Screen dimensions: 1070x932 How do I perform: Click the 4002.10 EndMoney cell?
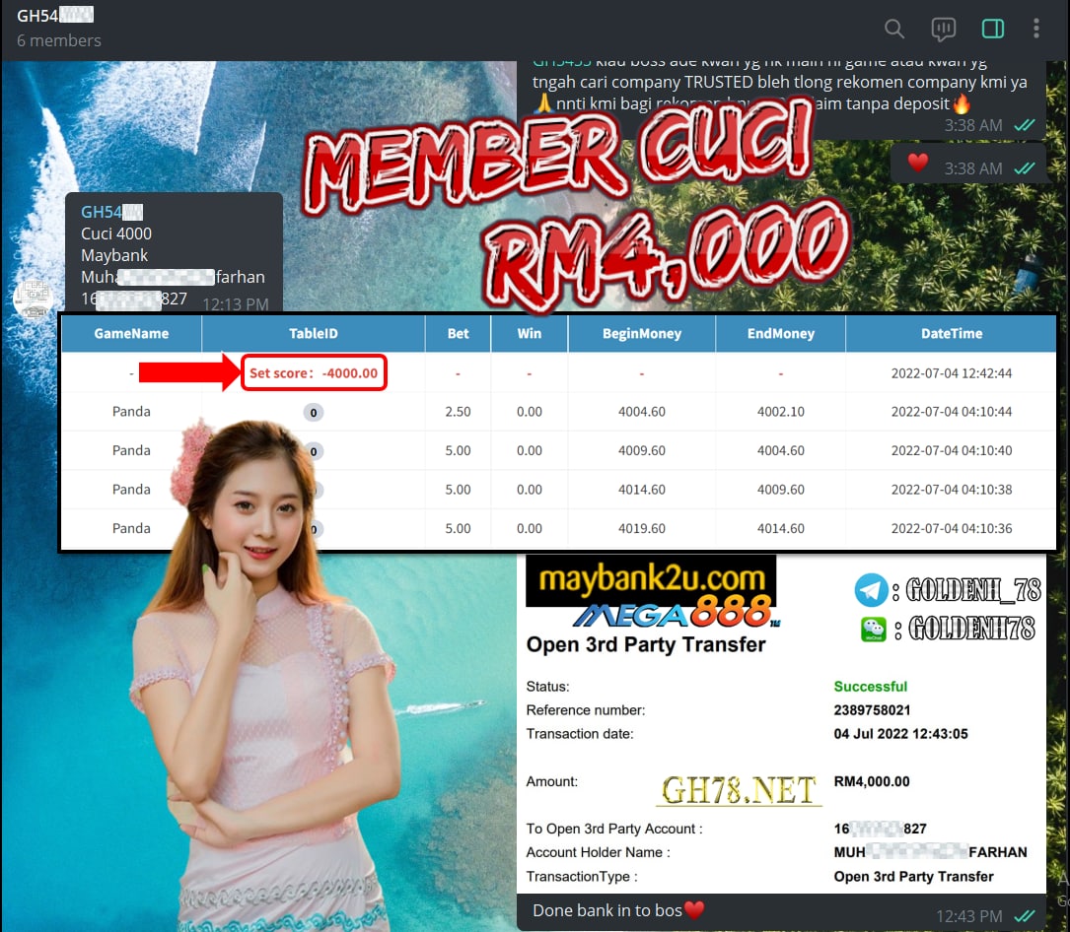(781, 412)
